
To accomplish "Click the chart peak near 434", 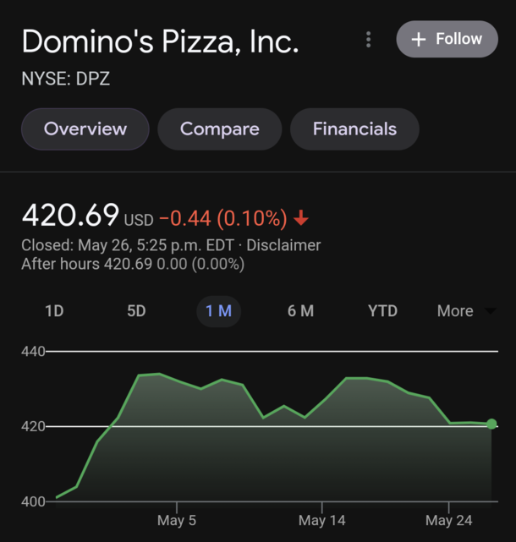I will point(159,374).
